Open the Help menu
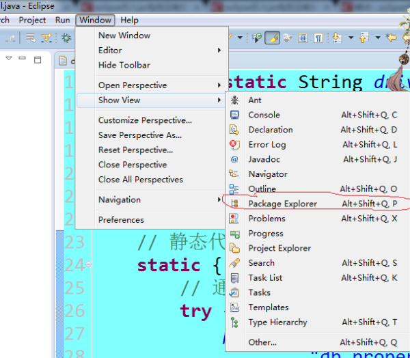 pyautogui.click(x=129, y=20)
